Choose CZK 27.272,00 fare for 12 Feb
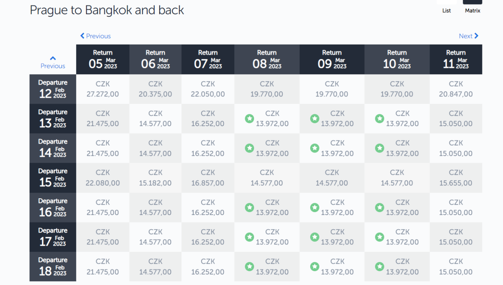The width and height of the screenshot is (503, 285). point(103,89)
